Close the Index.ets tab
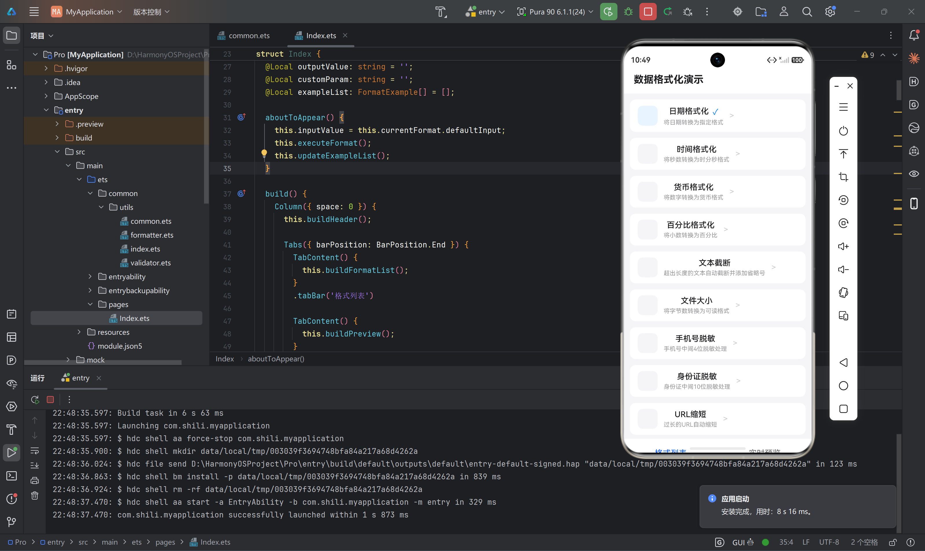Image resolution: width=925 pixels, height=551 pixels. coord(345,35)
